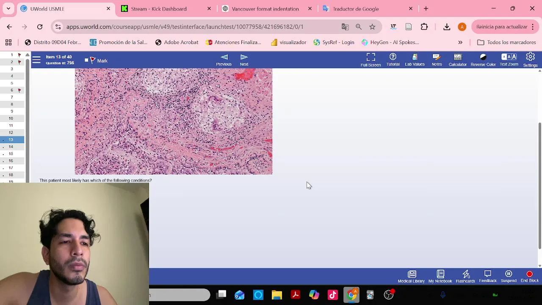Open Flashcards panel
Viewport: 542px width, 305px height.
coord(465,277)
